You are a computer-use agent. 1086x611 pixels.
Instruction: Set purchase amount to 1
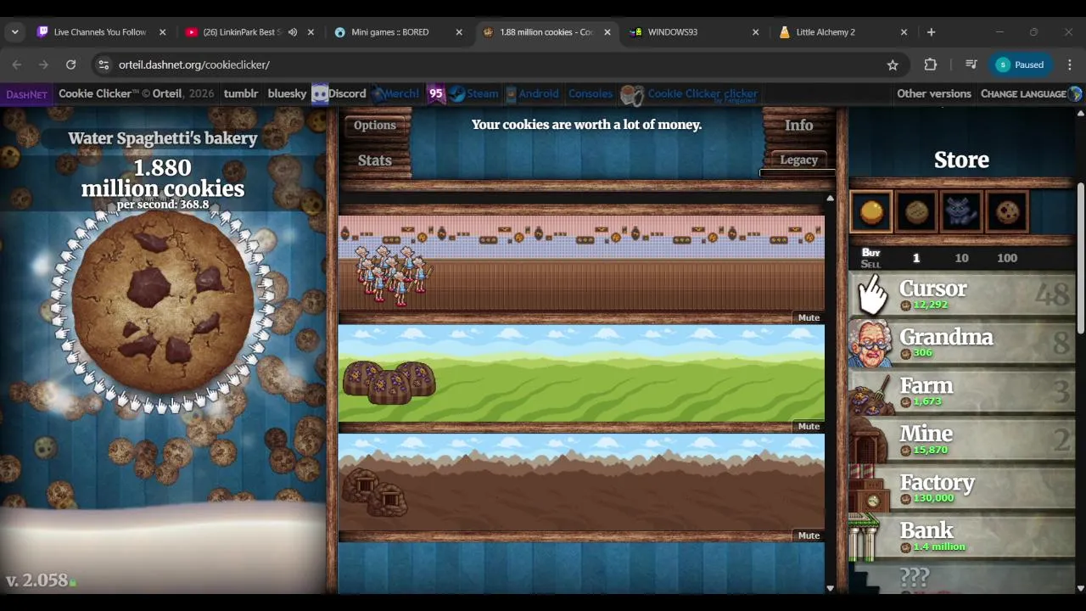pyautogui.click(x=915, y=258)
